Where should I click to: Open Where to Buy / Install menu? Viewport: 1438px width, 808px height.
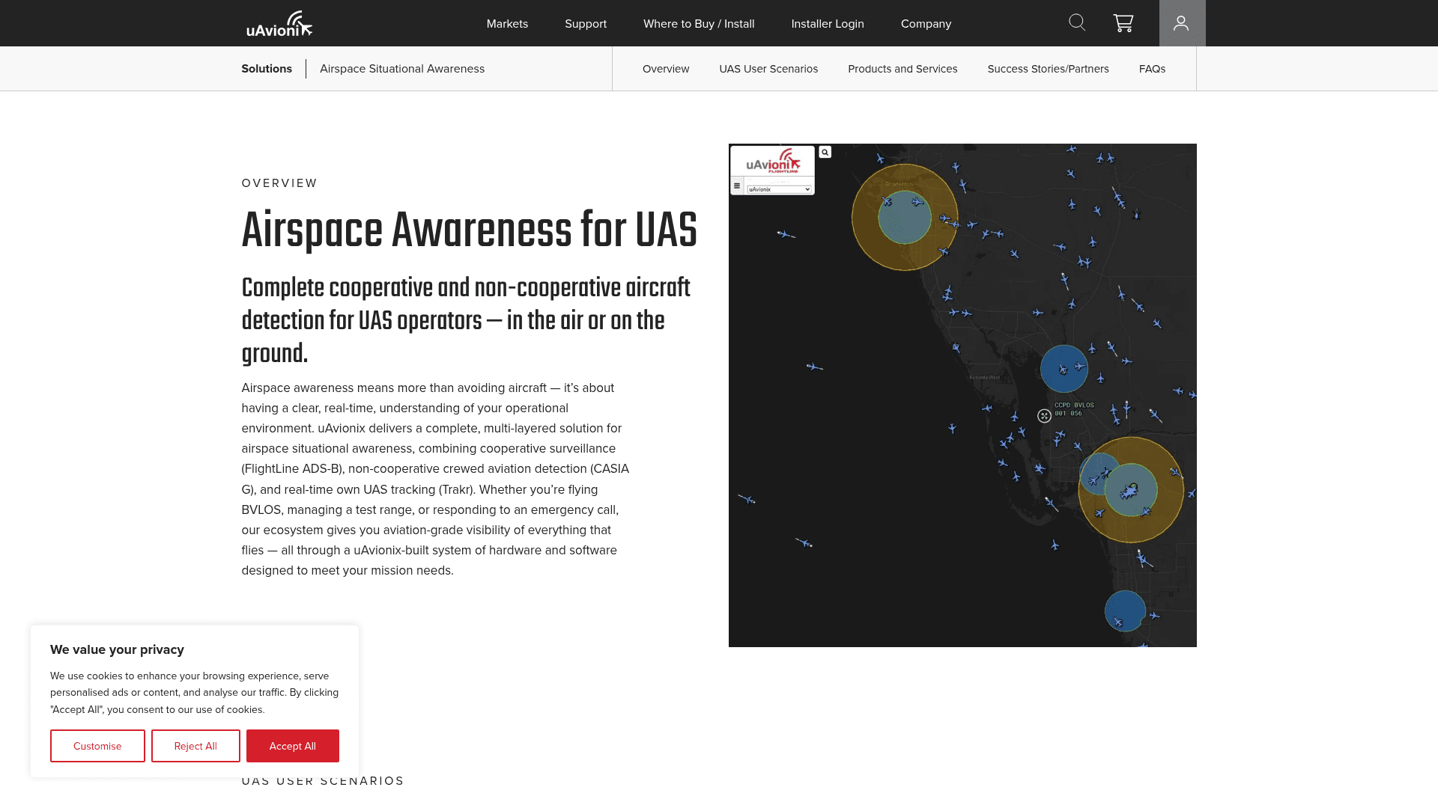pyautogui.click(x=699, y=24)
